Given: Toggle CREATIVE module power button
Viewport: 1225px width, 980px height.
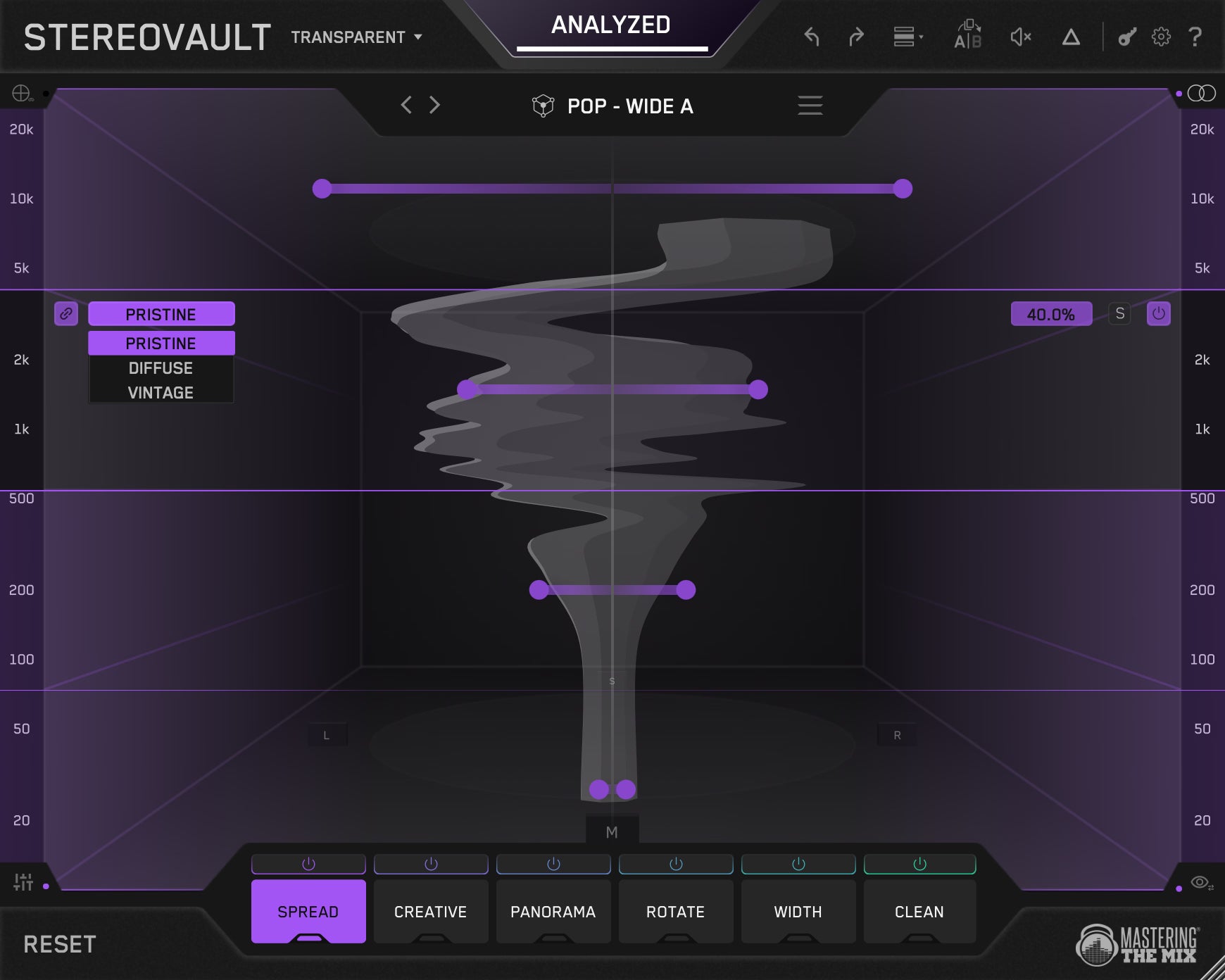Looking at the screenshot, I should (431, 864).
